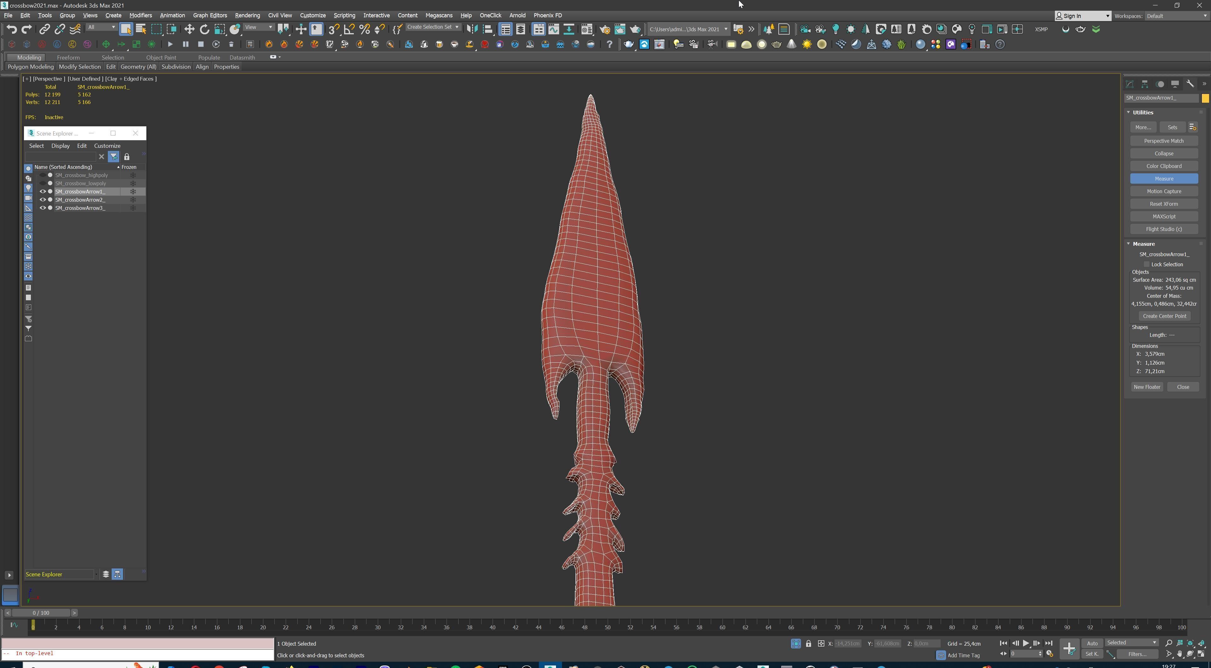
Task: Open the Graph Editors menu
Action: pos(210,15)
